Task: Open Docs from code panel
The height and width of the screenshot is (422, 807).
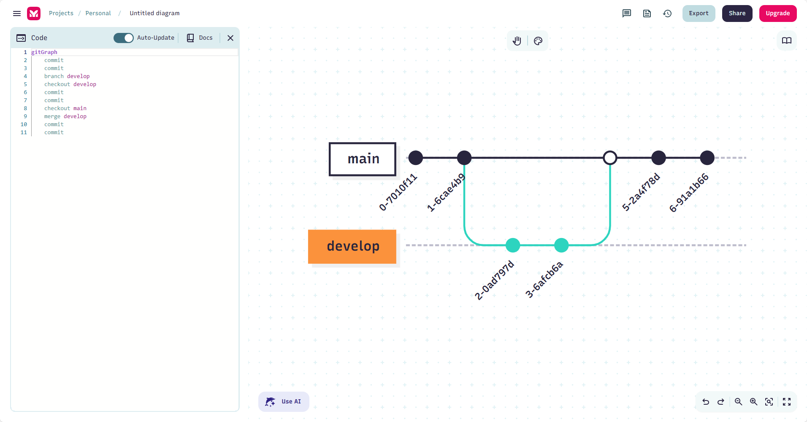Action: [x=200, y=38]
